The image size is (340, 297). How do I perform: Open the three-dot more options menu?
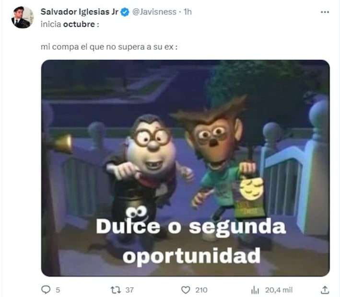pos(325,12)
